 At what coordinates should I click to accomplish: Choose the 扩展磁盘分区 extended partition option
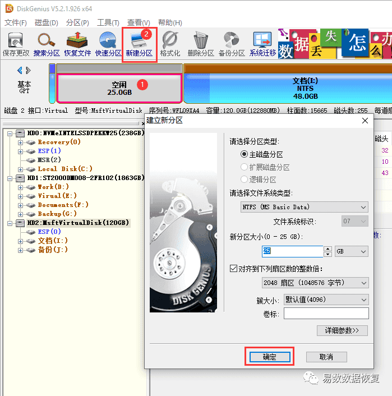click(x=244, y=167)
